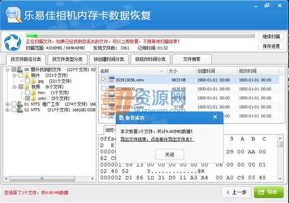
Task: Check the 01 NTFS 推广工作 checkbox
Action: [x=14, y=104]
